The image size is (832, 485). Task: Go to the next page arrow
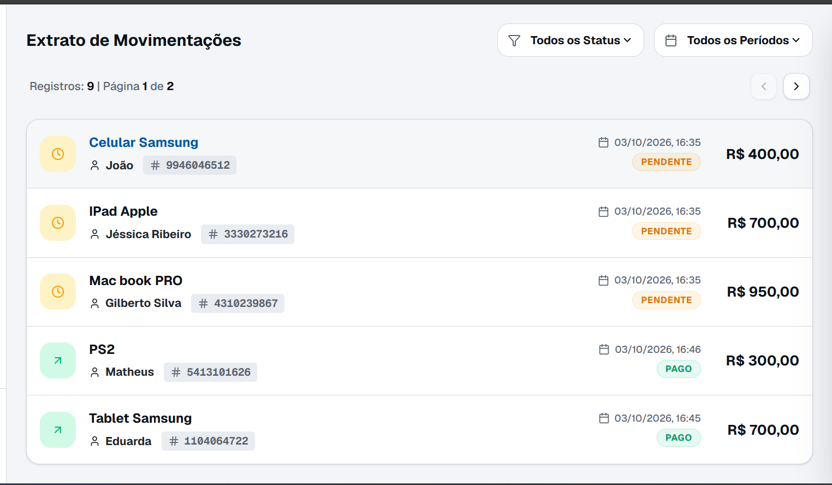coord(797,86)
